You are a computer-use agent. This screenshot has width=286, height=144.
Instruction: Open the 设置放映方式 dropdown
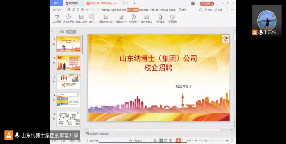(x=106, y=22)
